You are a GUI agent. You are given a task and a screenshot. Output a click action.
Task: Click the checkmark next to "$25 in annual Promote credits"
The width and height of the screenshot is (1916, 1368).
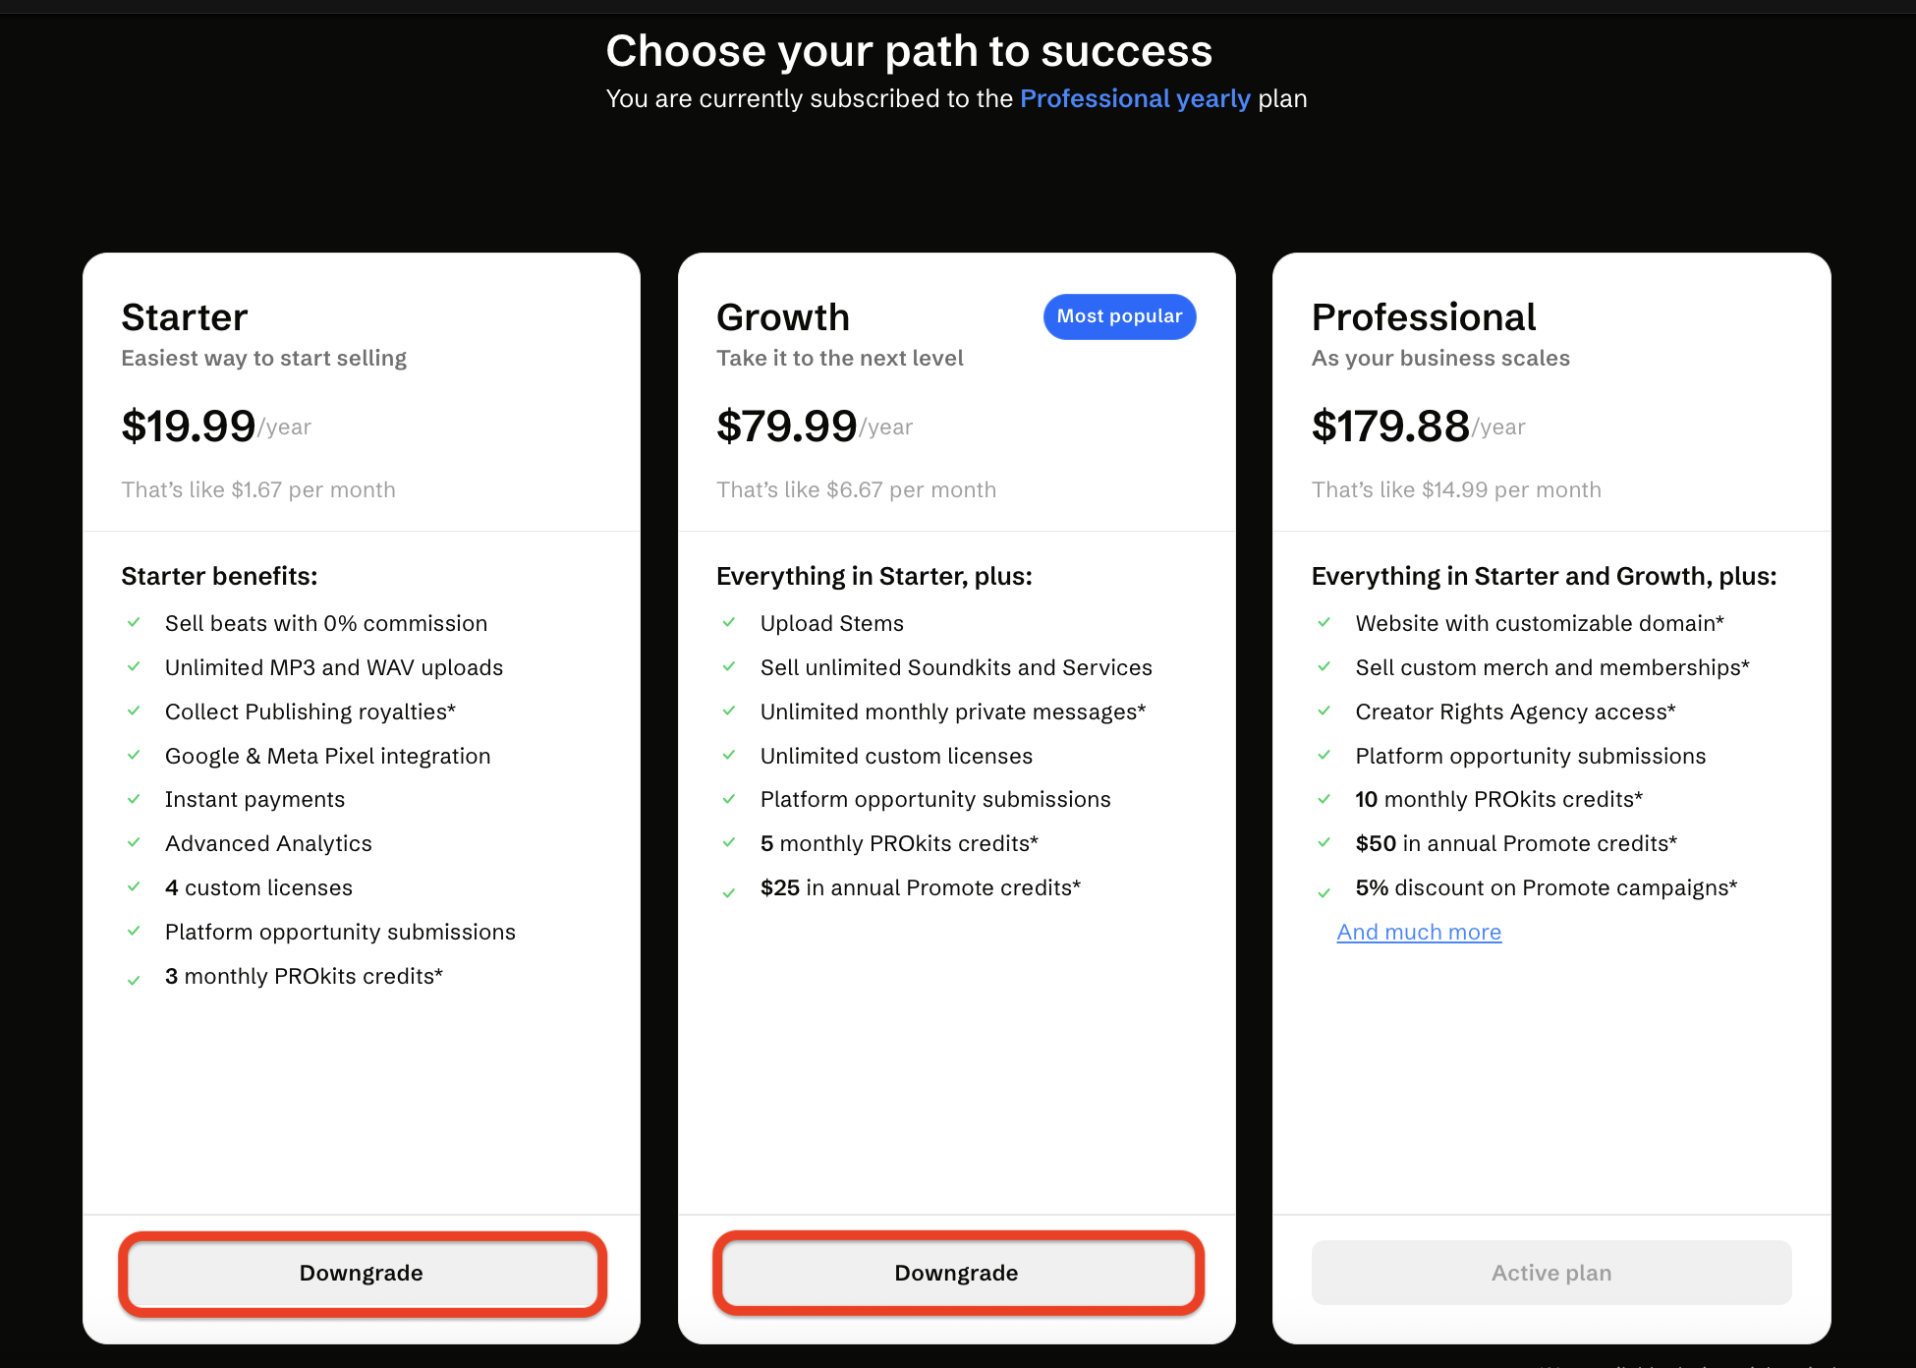coord(729,892)
